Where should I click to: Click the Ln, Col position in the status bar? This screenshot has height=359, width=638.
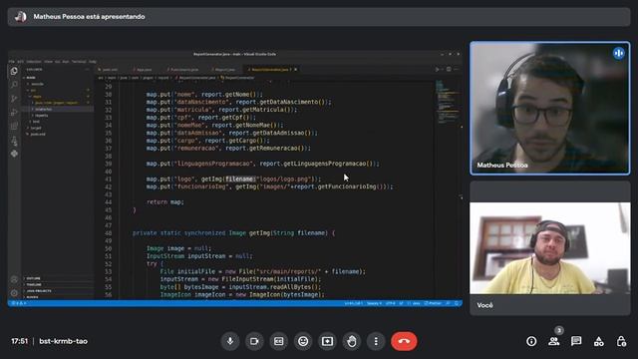point(353,303)
